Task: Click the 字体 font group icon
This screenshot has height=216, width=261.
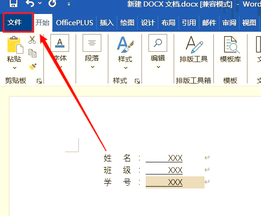Action: pyautogui.click(x=60, y=43)
